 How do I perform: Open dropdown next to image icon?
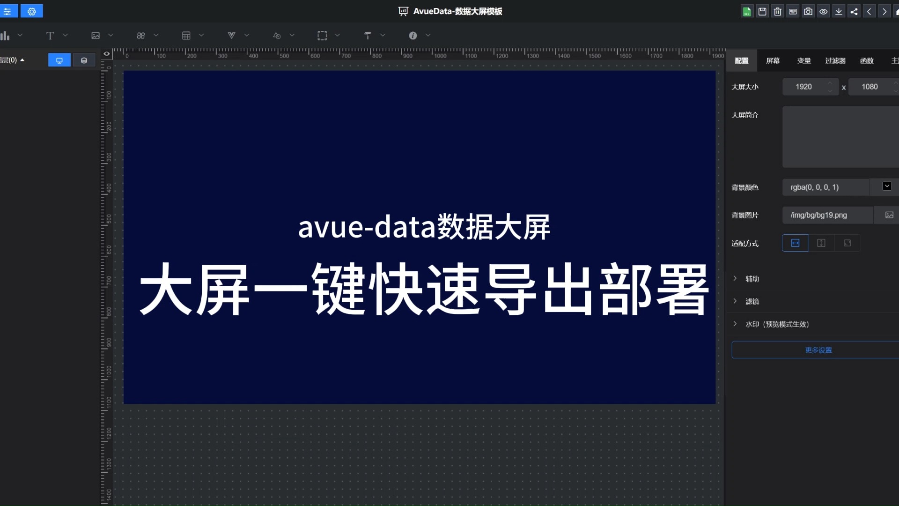111,35
